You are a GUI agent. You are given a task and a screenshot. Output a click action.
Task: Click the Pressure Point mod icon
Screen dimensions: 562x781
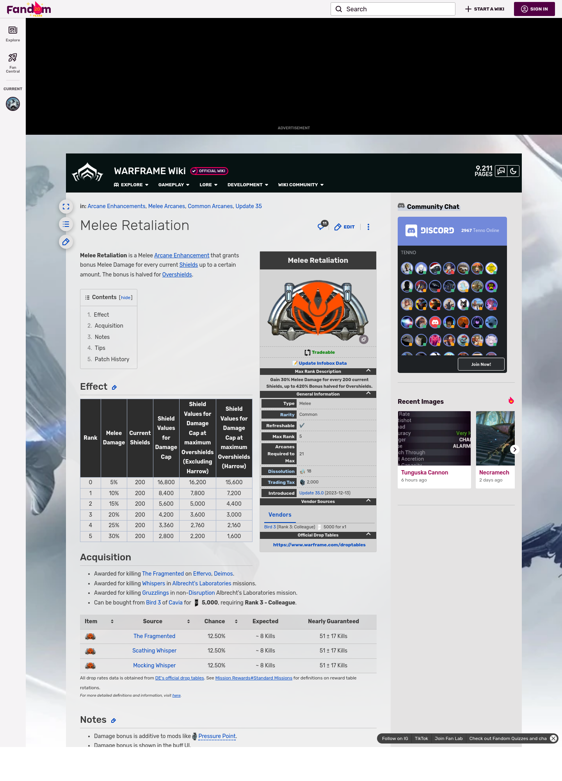tap(195, 736)
